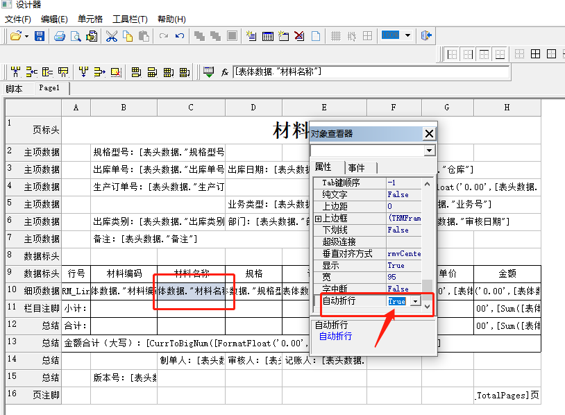565x415 pixels.
Task: Click the 显示 property value True
Action: 403,266
